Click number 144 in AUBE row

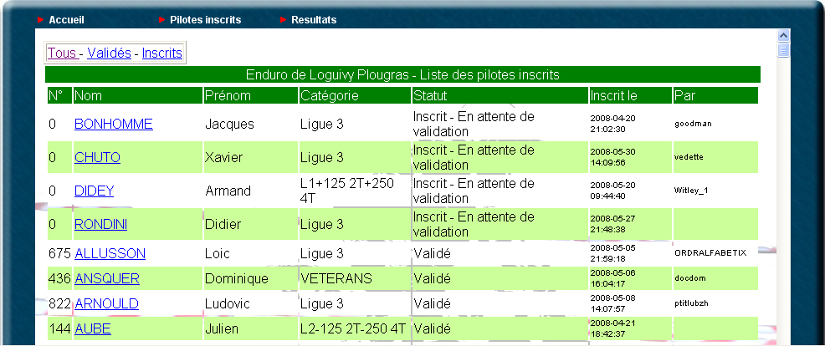tap(59, 329)
